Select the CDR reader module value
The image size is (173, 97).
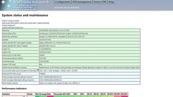coord(90,83)
